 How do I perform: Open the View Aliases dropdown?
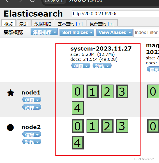click(x=114, y=32)
